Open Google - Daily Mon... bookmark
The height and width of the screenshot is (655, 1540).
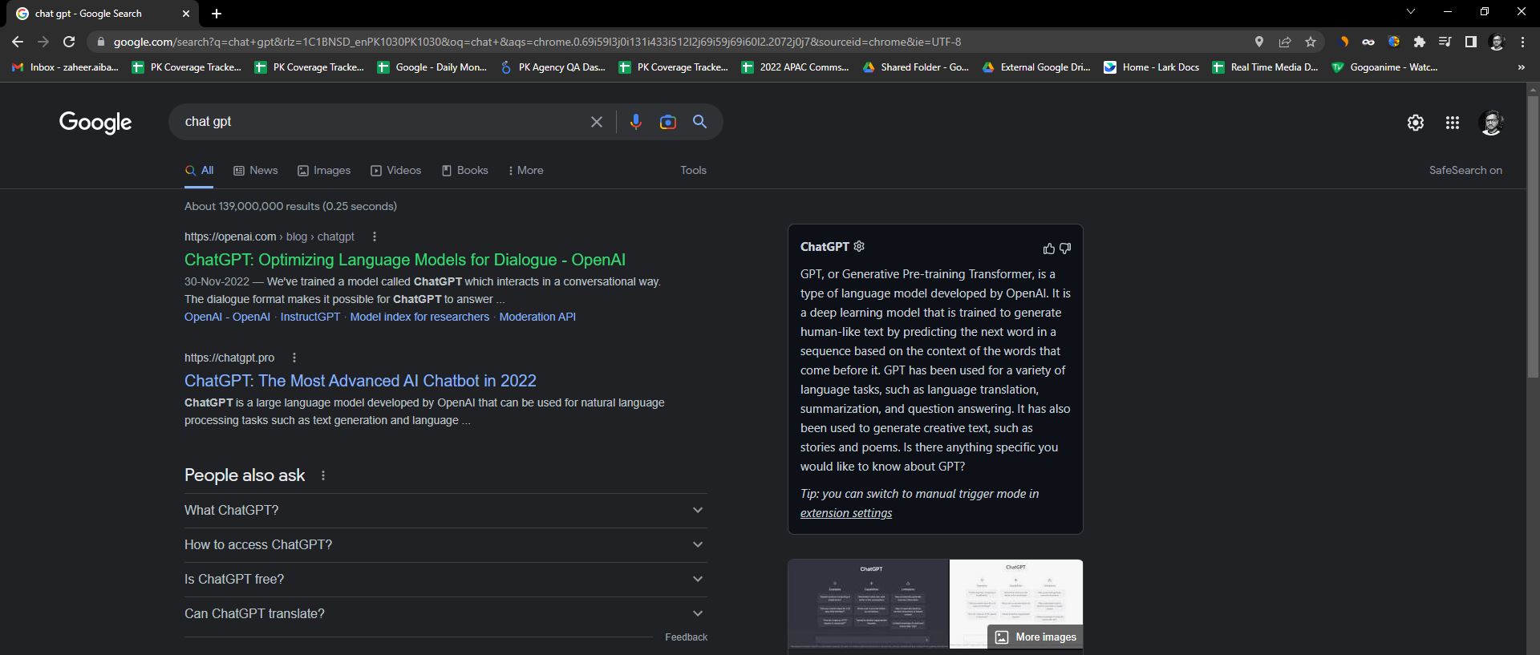[432, 67]
